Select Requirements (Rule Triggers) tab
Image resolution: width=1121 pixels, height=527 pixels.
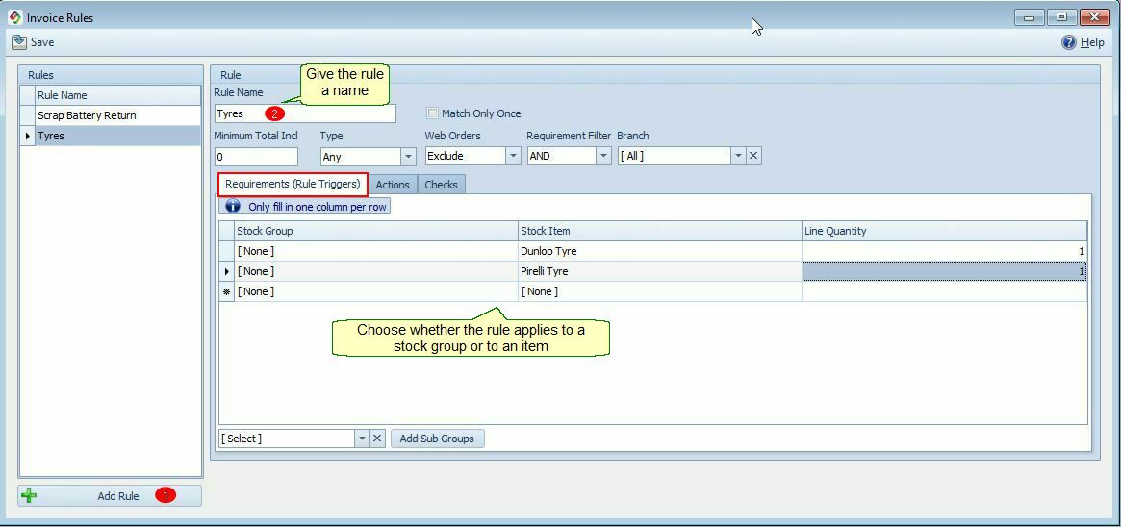coord(293,185)
